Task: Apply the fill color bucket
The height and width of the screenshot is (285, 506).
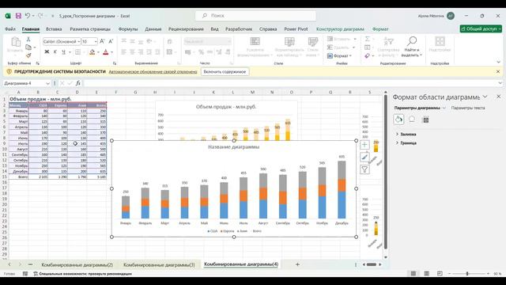Action: click(x=92, y=51)
